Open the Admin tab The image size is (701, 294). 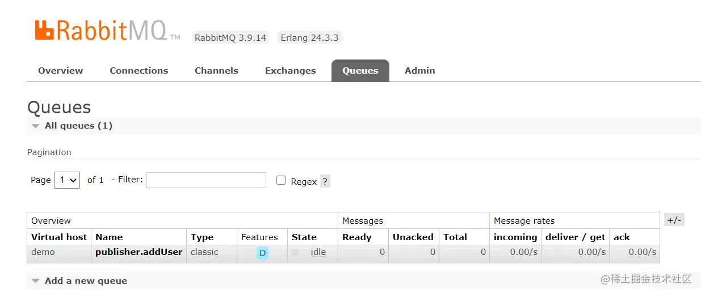(420, 71)
